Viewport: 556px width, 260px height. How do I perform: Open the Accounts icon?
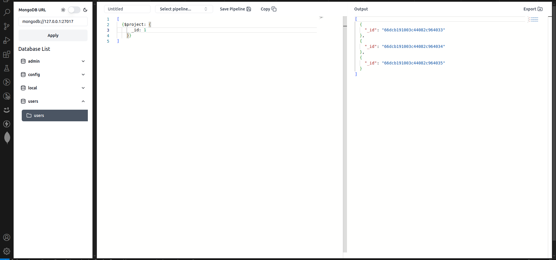(7, 237)
